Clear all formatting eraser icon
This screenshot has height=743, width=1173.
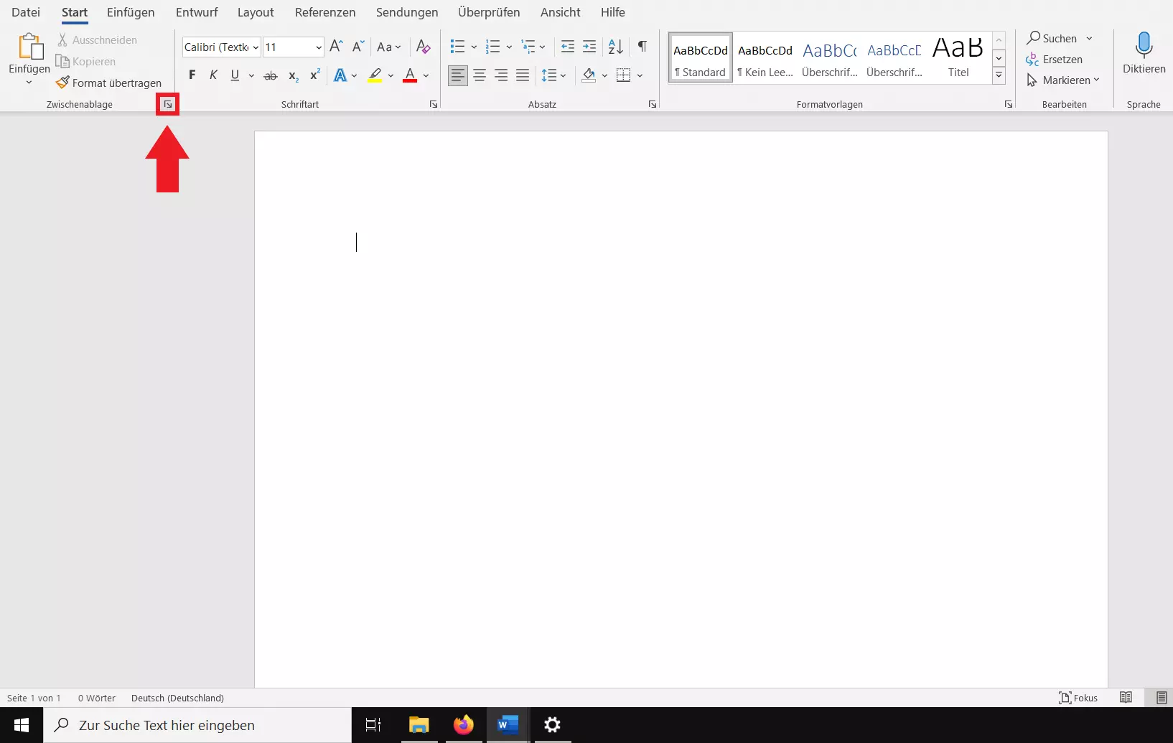(x=424, y=47)
